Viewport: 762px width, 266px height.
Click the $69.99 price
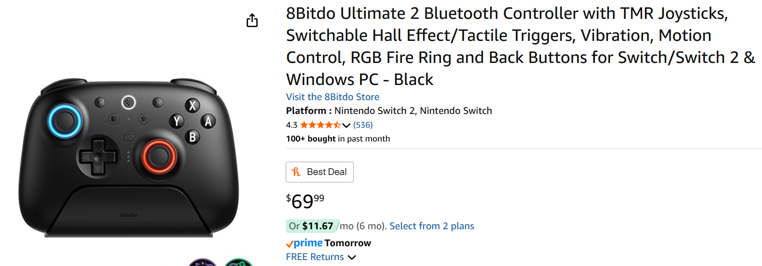[305, 201]
